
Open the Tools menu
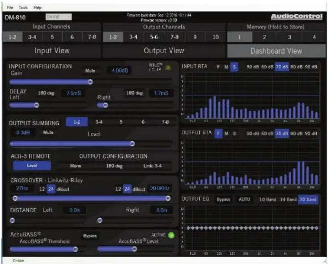click(23, 8)
